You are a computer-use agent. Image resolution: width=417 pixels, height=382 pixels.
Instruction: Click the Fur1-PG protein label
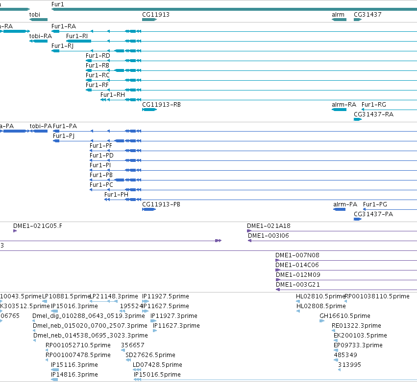pyautogui.click(x=375, y=204)
